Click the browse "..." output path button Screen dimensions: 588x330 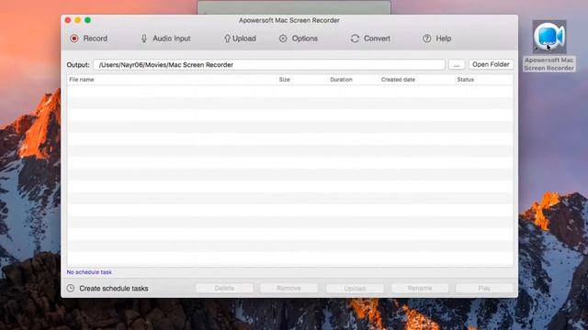click(x=457, y=65)
